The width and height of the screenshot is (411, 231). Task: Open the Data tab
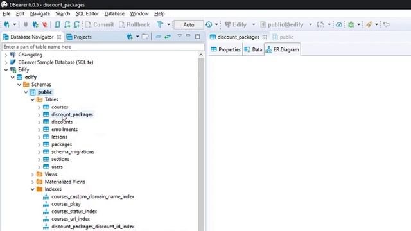(253, 49)
